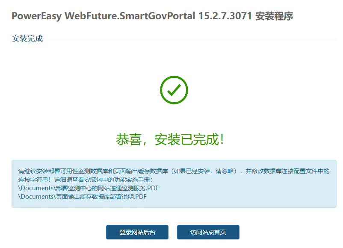Click the 安装完成 section heading

point(27,38)
